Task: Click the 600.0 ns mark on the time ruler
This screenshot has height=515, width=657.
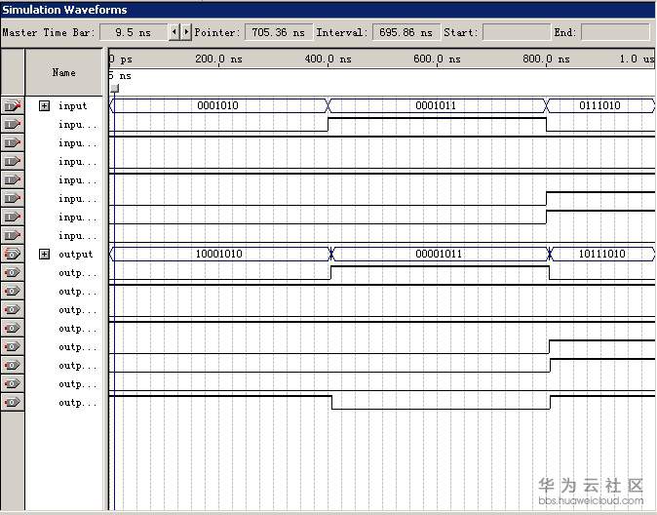Action: (437, 59)
